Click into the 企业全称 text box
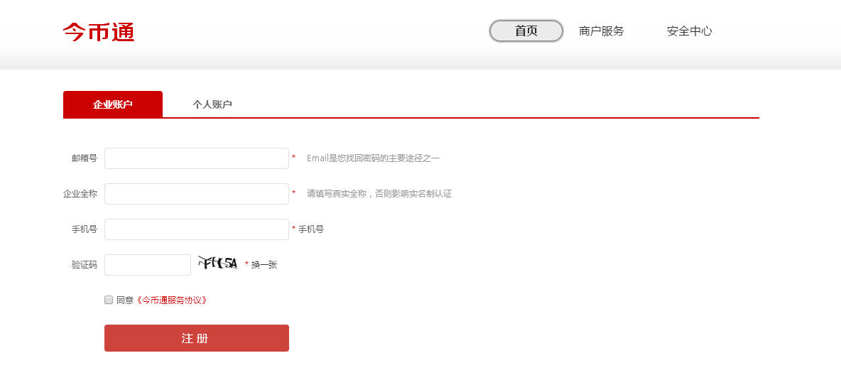Viewport: 841px width, 385px height. (197, 194)
